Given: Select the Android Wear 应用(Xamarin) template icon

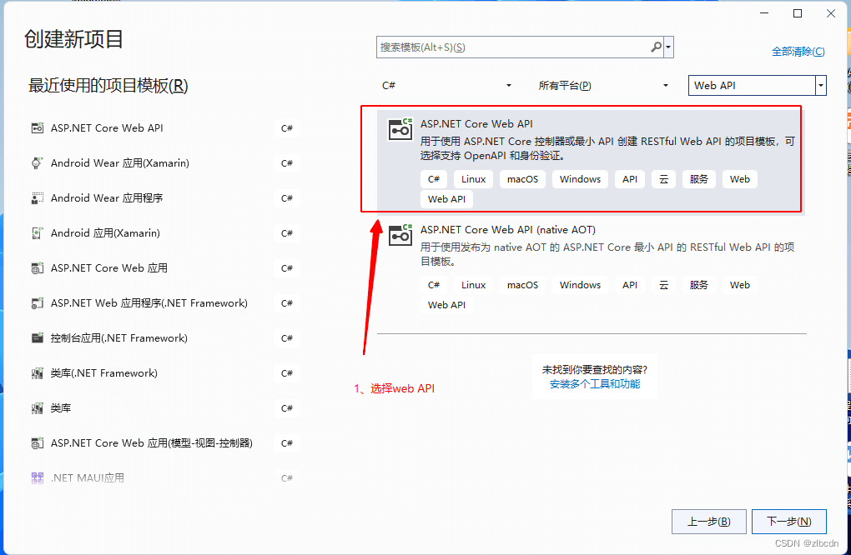Looking at the screenshot, I should [x=37, y=163].
